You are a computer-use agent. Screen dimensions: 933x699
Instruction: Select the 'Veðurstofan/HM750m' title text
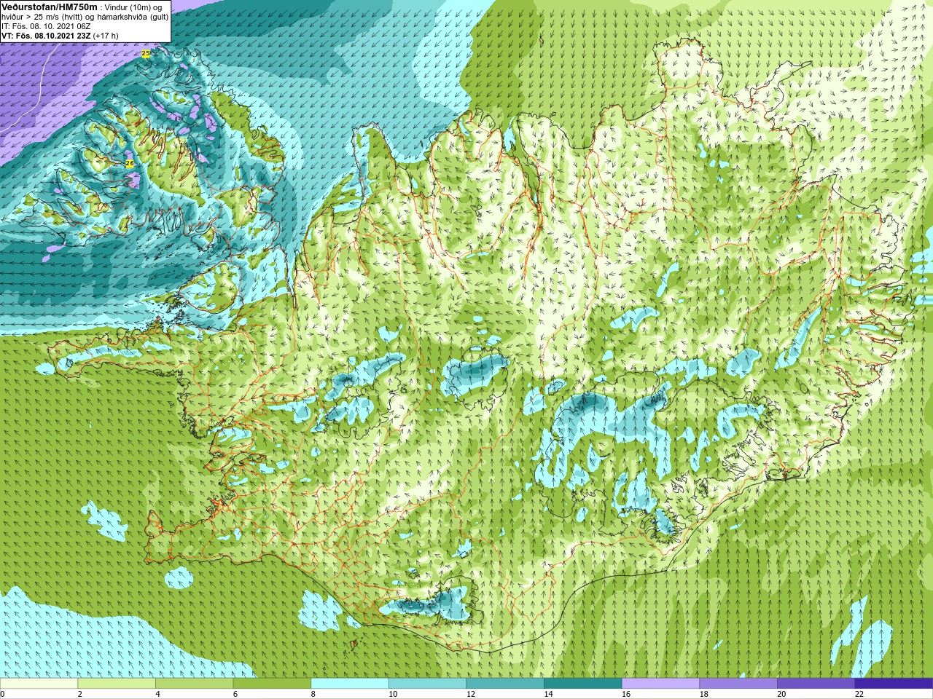tap(50, 7)
